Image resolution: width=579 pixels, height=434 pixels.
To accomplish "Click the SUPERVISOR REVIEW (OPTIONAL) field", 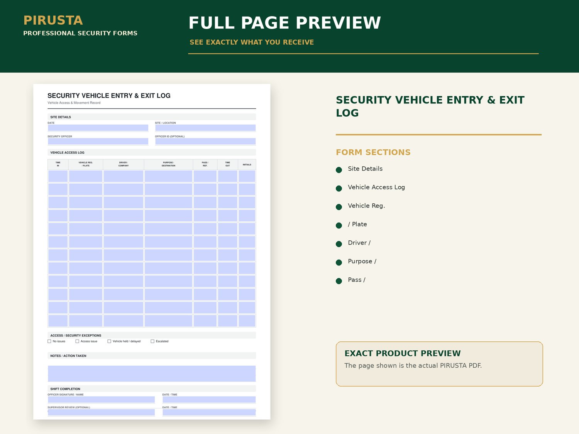I will [101, 412].
